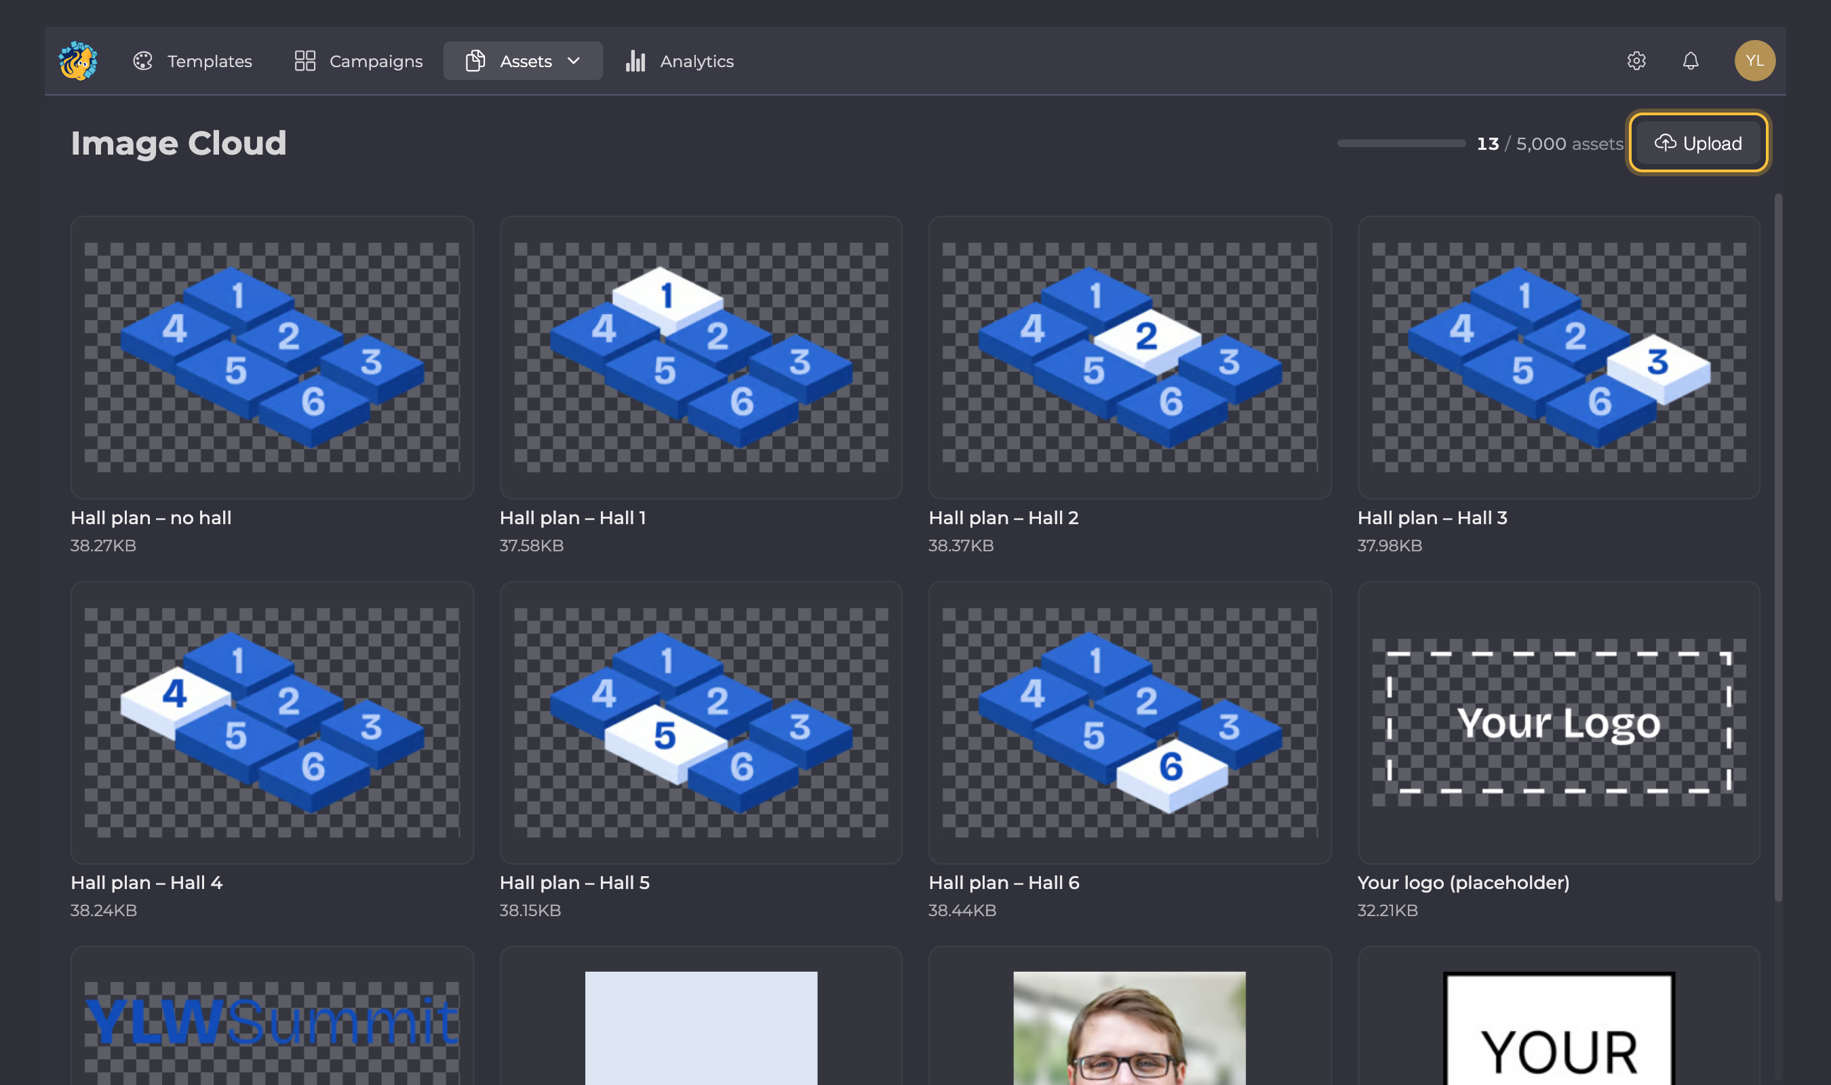This screenshot has width=1831, height=1085.
Task: Click the vertical scrollbar of the gallery
Action: click(x=1777, y=549)
